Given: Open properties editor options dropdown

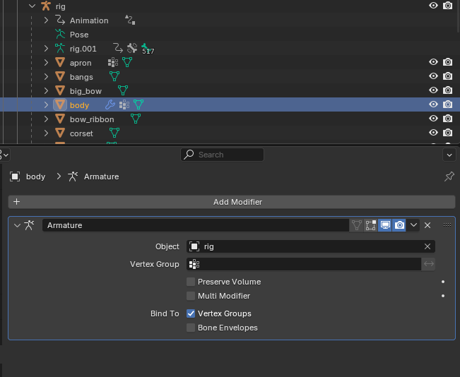Looking at the screenshot, I should [449, 155].
